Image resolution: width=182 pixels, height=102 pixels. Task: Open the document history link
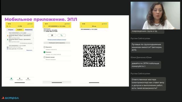(57, 40)
